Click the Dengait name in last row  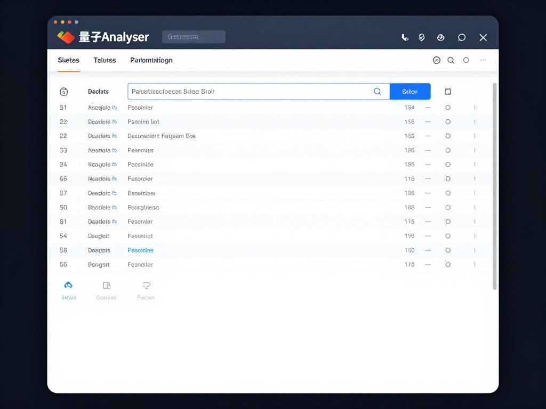click(x=99, y=265)
